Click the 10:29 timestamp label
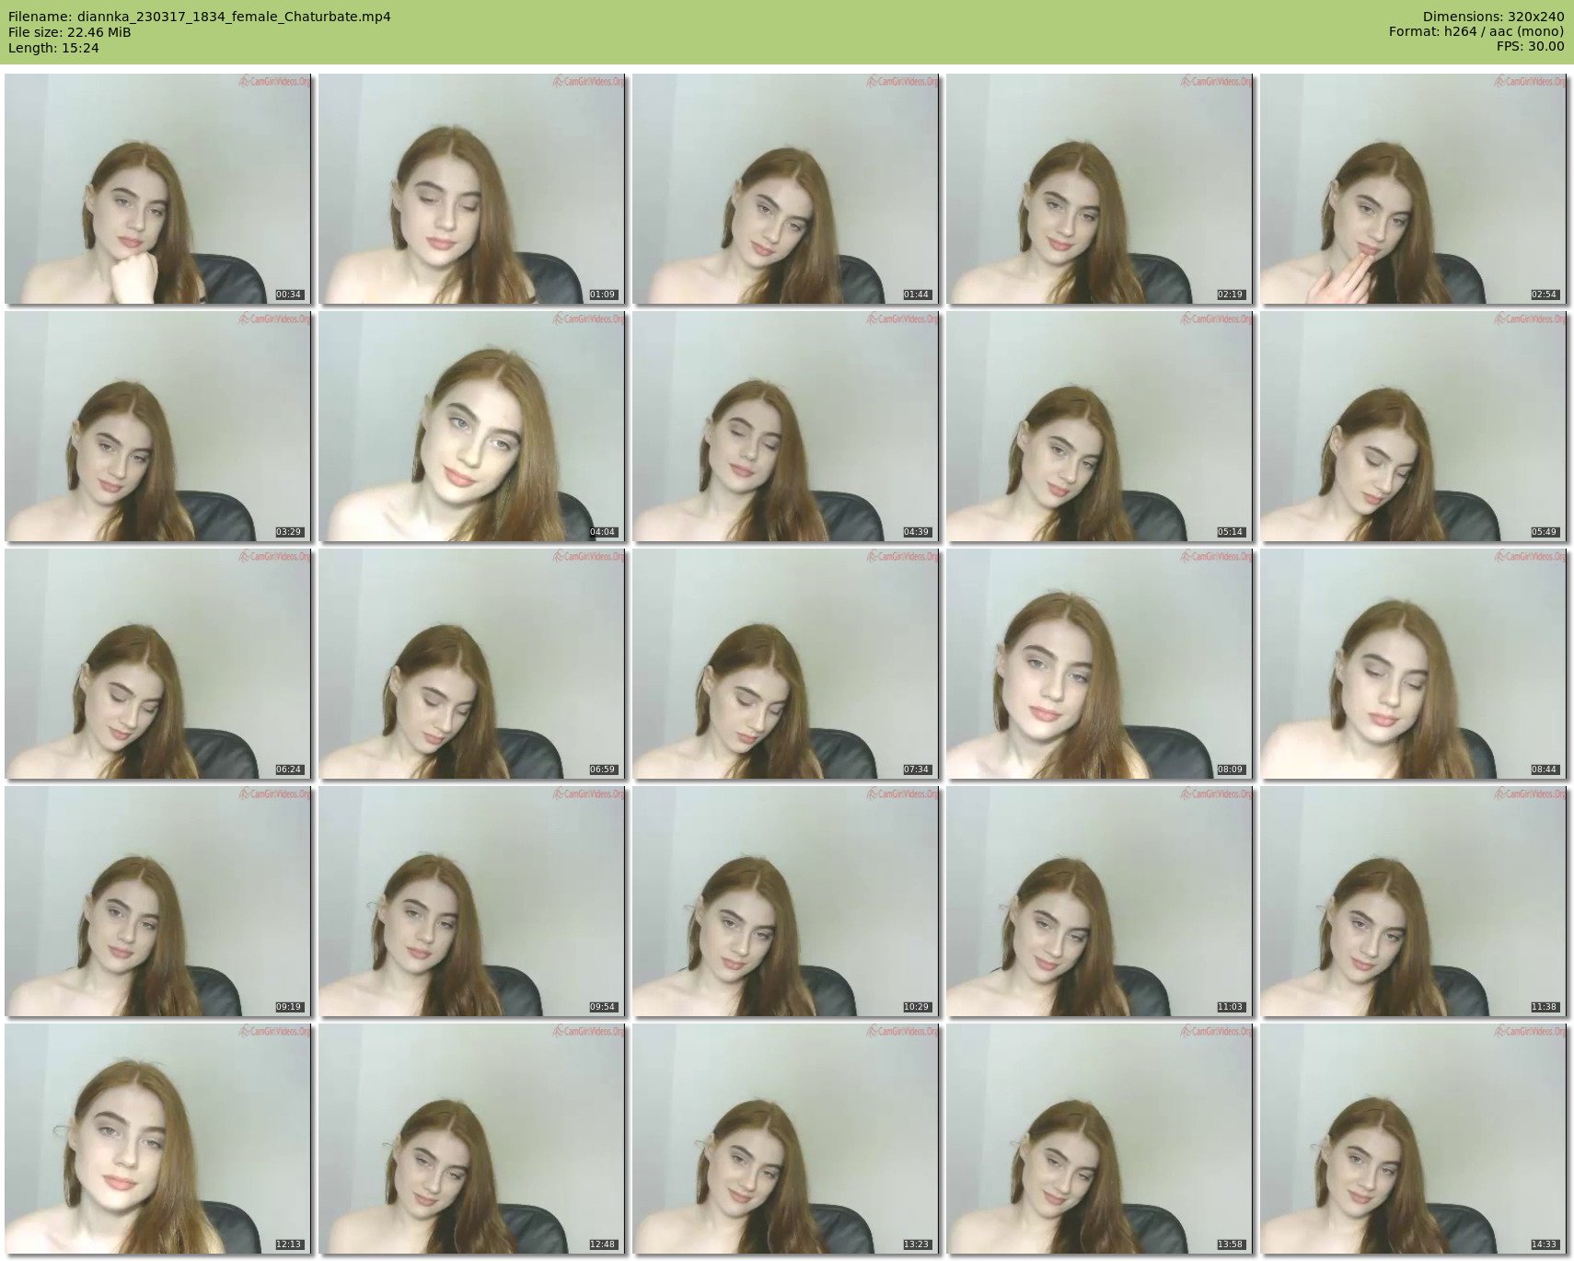The width and height of the screenshot is (1574, 1261). (916, 1007)
